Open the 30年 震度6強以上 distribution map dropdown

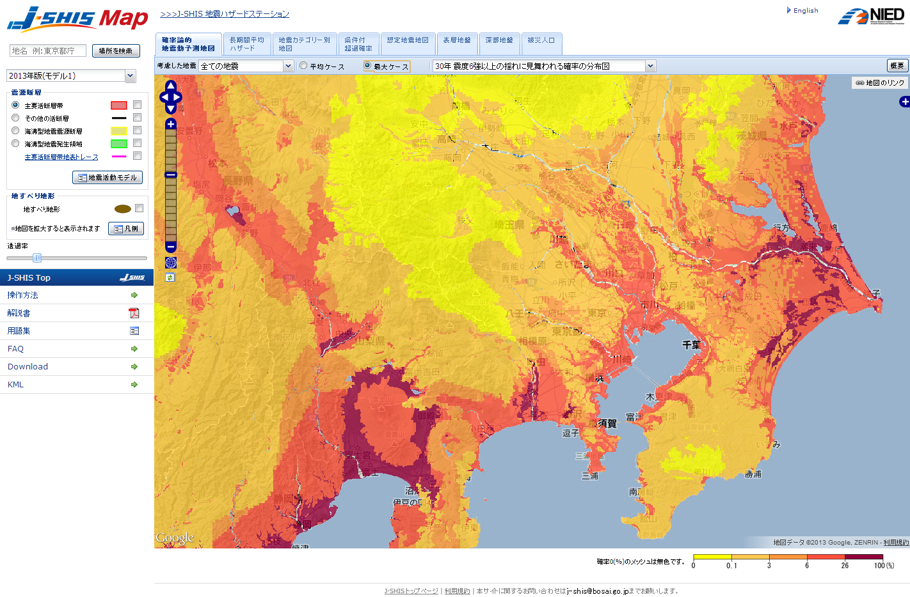pyautogui.click(x=650, y=66)
